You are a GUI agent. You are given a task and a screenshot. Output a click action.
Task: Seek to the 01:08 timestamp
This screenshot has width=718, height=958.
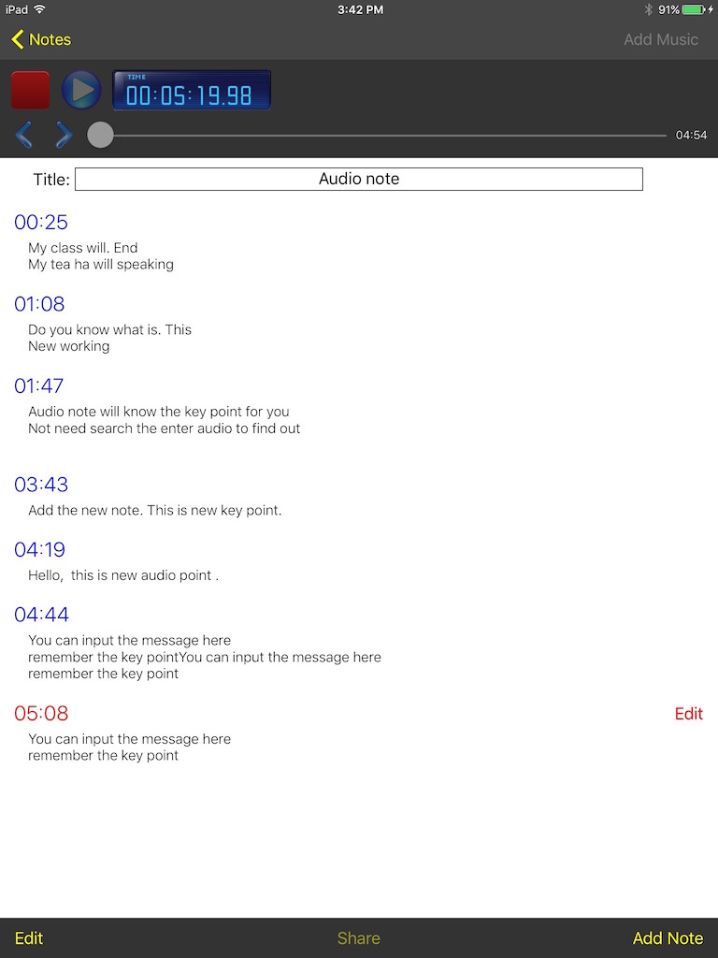point(39,304)
